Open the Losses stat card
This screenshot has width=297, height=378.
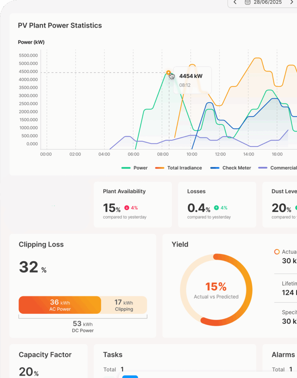(217, 204)
